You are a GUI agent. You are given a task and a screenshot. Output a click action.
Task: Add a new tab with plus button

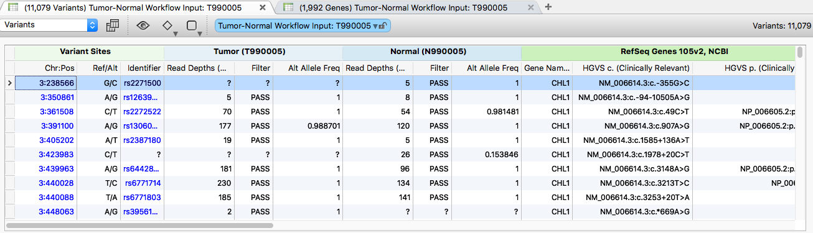click(548, 7)
